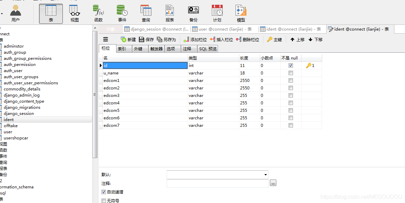Toggle the 不是 null checkbox for edcom4
The width and height of the screenshot is (405, 203).
point(291,103)
